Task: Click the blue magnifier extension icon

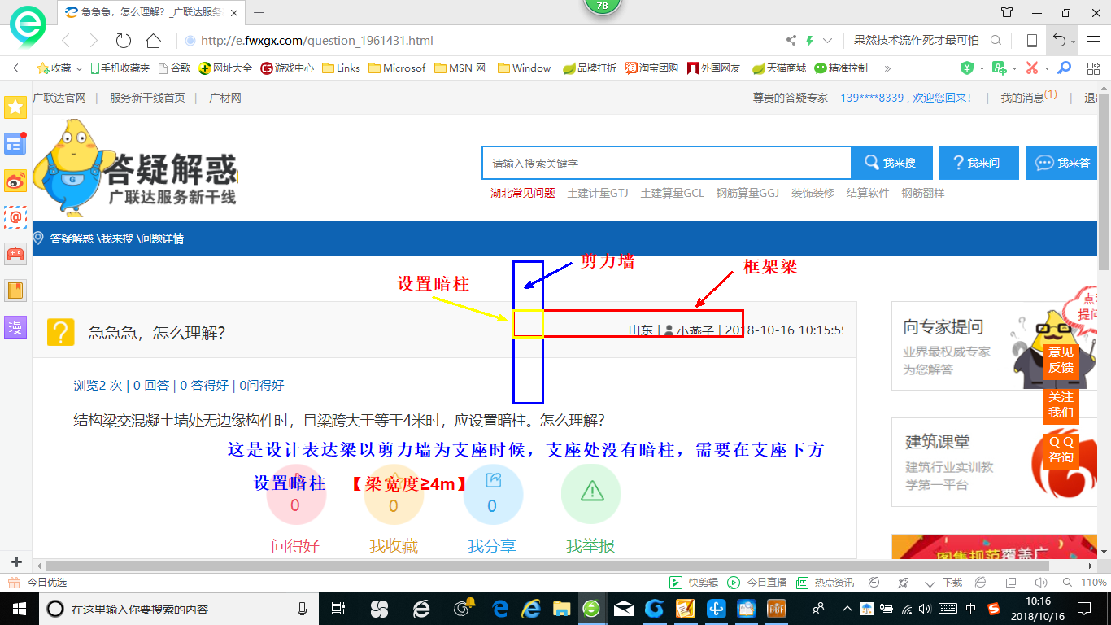Action: click(1064, 68)
